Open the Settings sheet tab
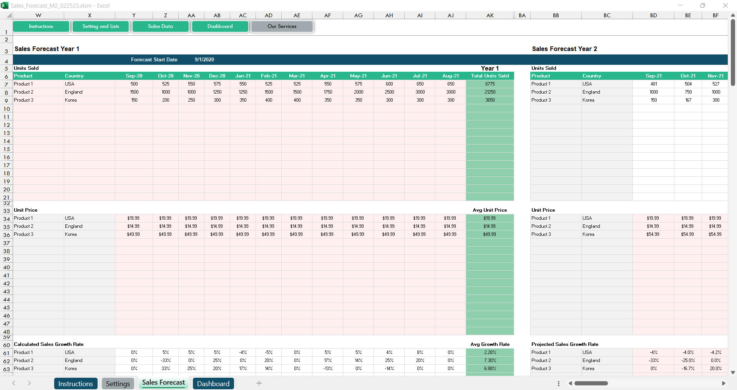 [x=118, y=383]
